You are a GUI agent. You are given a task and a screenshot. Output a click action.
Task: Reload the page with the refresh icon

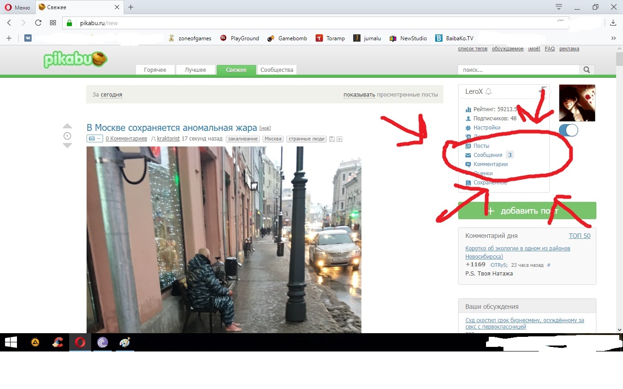[38, 23]
